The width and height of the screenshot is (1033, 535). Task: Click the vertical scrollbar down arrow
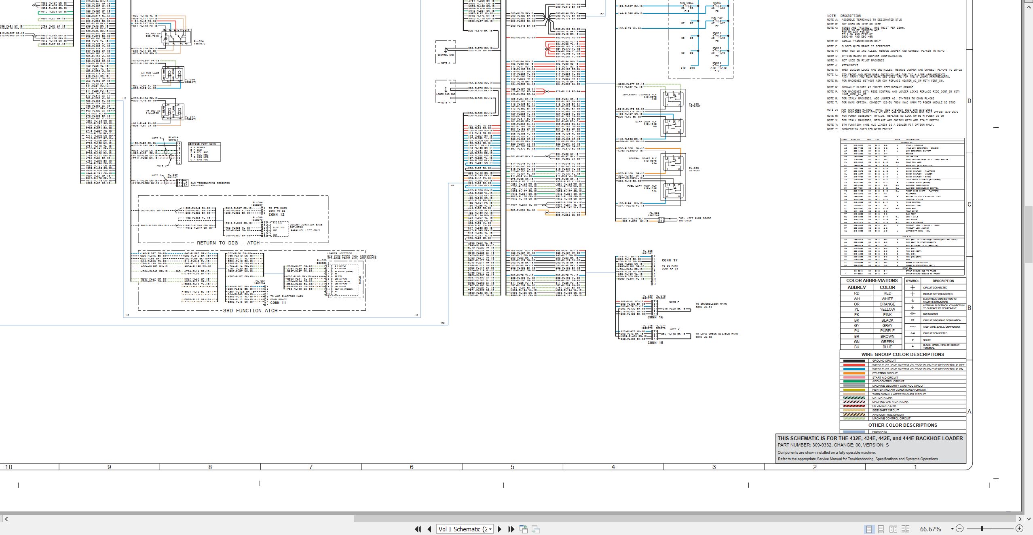pos(1028,518)
